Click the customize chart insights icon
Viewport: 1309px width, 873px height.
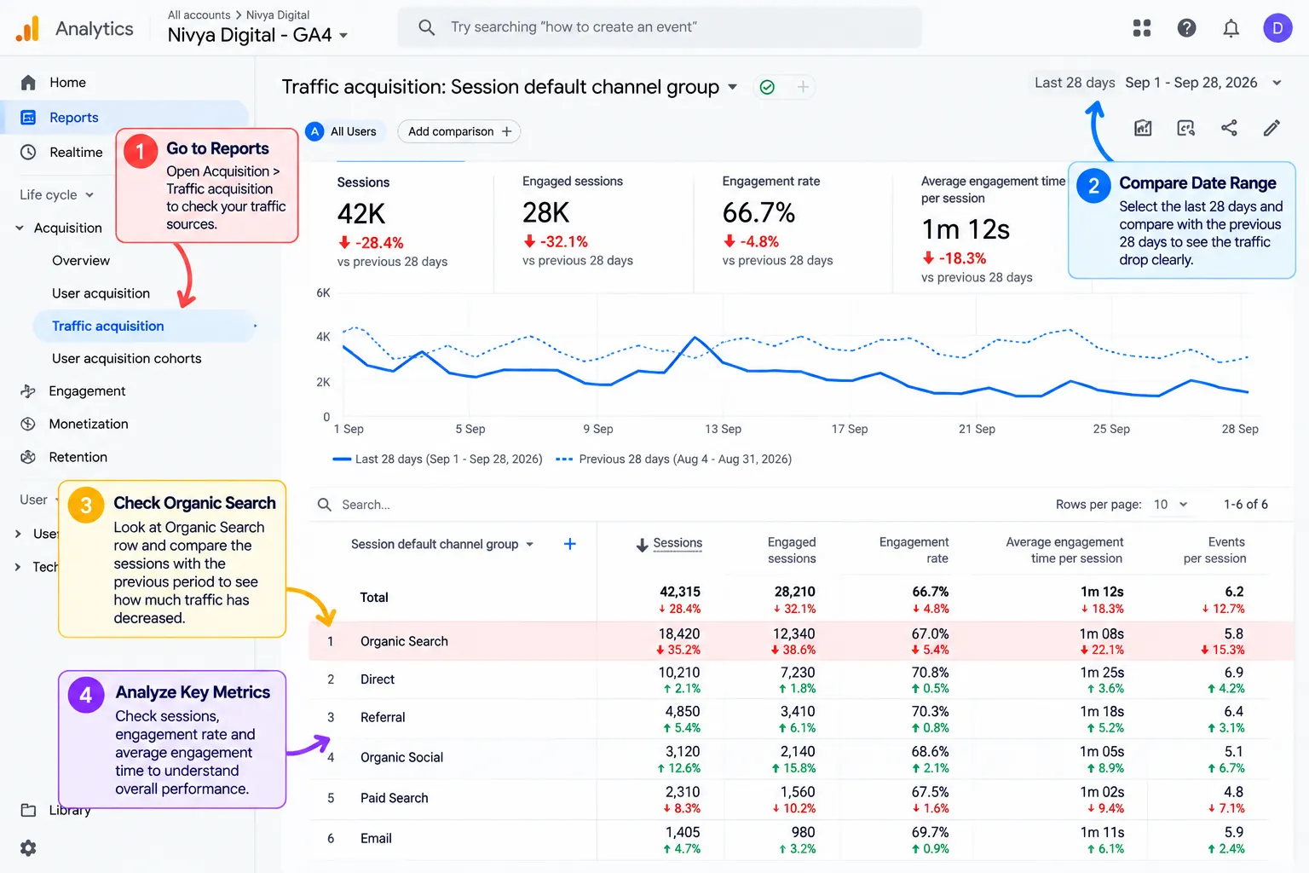point(1143,128)
